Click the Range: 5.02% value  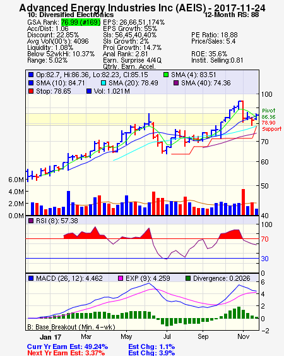pos(47,61)
